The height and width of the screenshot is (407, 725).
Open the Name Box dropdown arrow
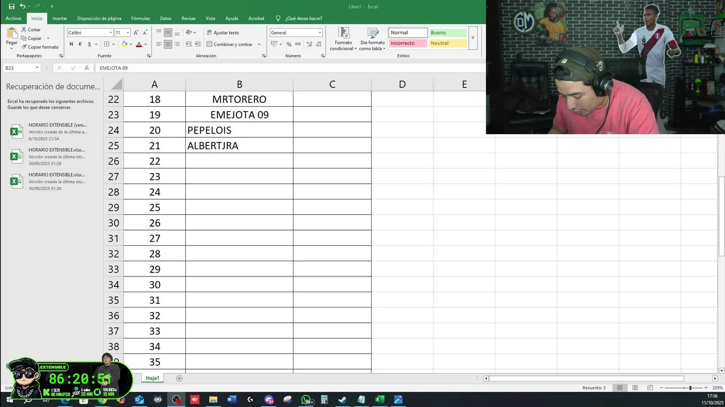pyautogui.click(x=37, y=68)
